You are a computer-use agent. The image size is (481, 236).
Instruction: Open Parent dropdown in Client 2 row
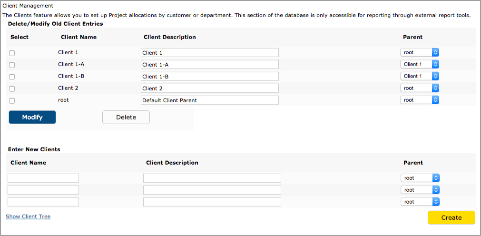(x=420, y=88)
